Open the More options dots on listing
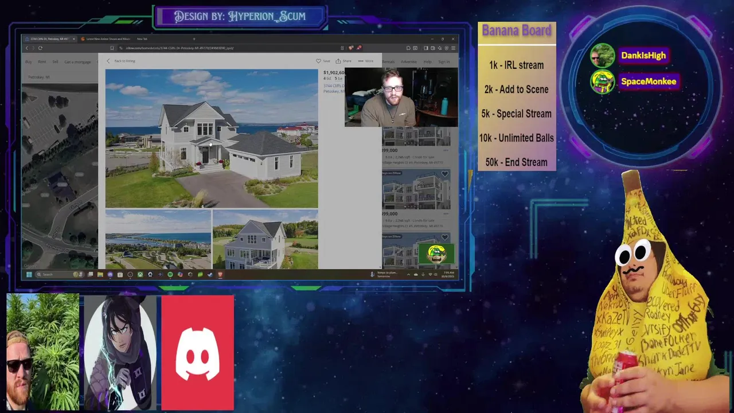 pyautogui.click(x=361, y=61)
